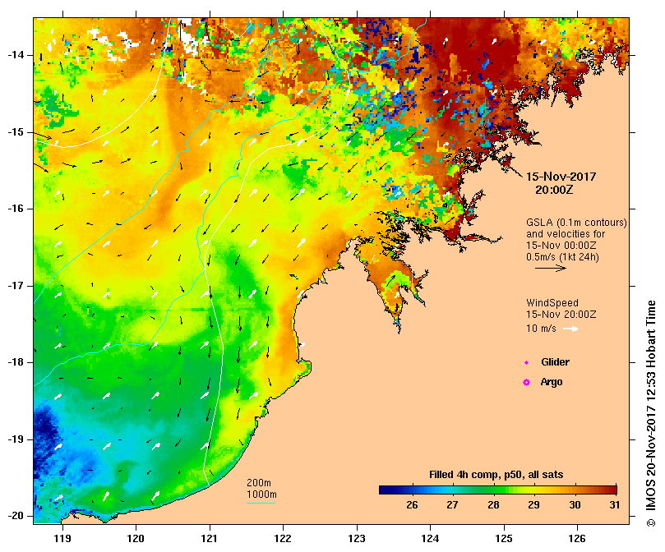Viewport: 665px width, 552px height.
Task: Click the colorbar value 27
Action: click(453, 505)
